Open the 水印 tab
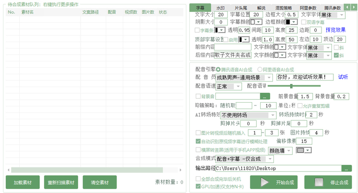 (x=220, y=8)
